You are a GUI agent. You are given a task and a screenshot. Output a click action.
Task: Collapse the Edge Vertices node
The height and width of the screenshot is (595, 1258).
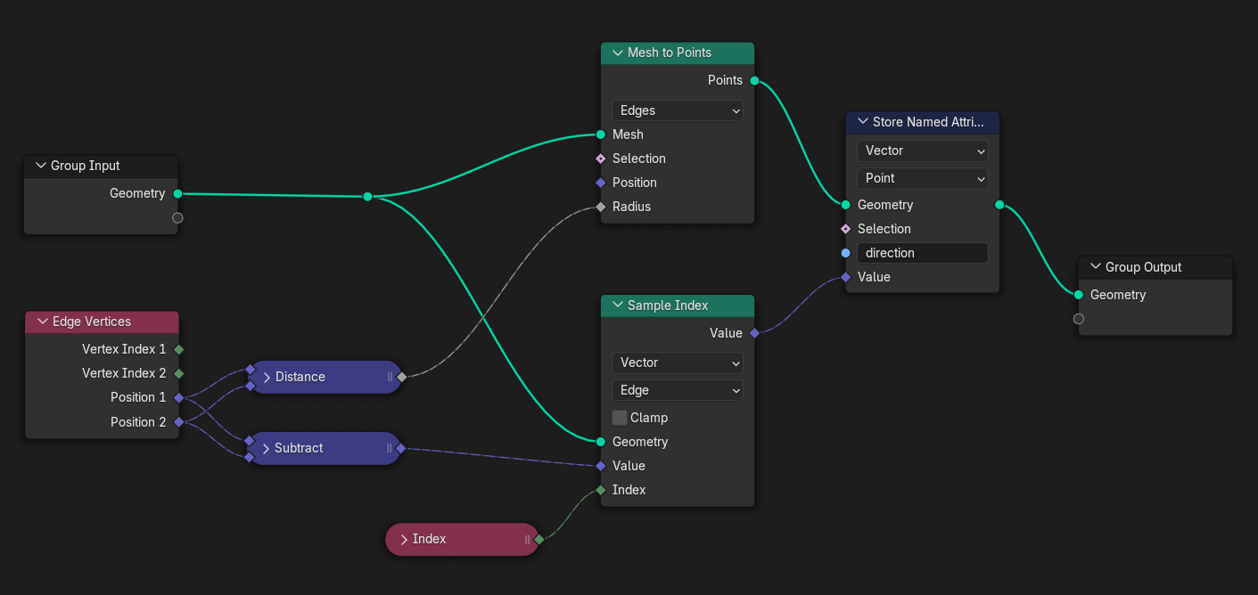[42, 322]
